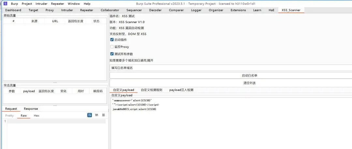This screenshot has width=352, height=149.
Task: Switch to the Decoder tab
Action: click(155, 10)
